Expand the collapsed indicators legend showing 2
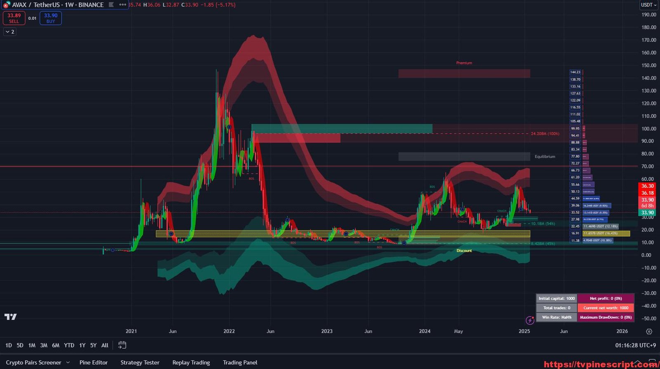660x369 pixels. click(10, 32)
